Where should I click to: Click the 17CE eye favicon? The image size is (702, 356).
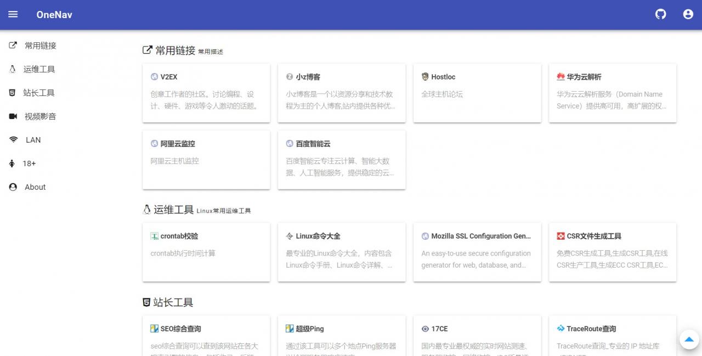click(425, 329)
